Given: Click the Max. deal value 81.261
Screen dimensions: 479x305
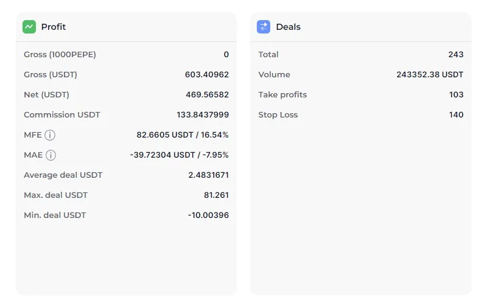Looking at the screenshot, I should coord(216,195).
